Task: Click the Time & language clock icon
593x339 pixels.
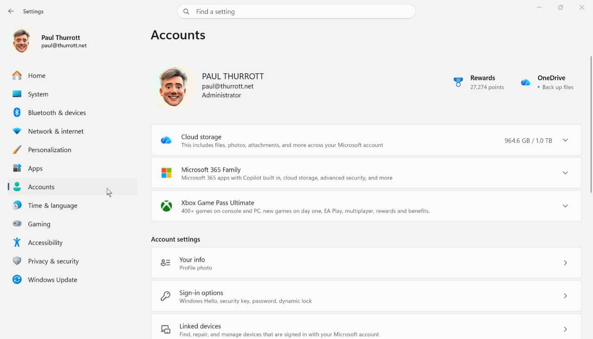Action: [x=17, y=205]
